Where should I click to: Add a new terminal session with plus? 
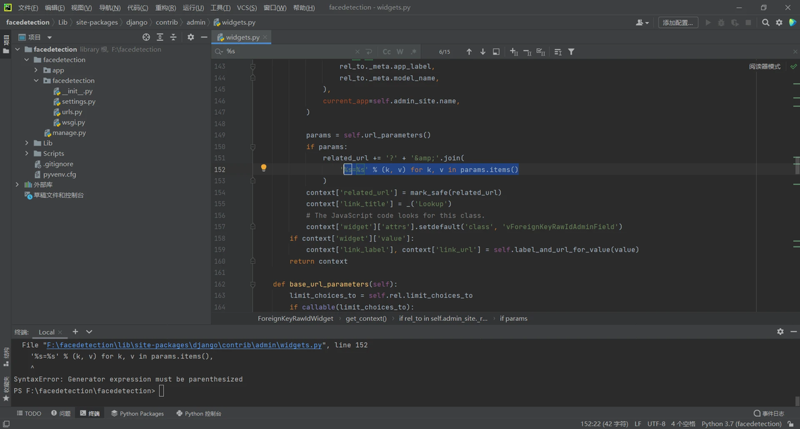[x=75, y=332]
